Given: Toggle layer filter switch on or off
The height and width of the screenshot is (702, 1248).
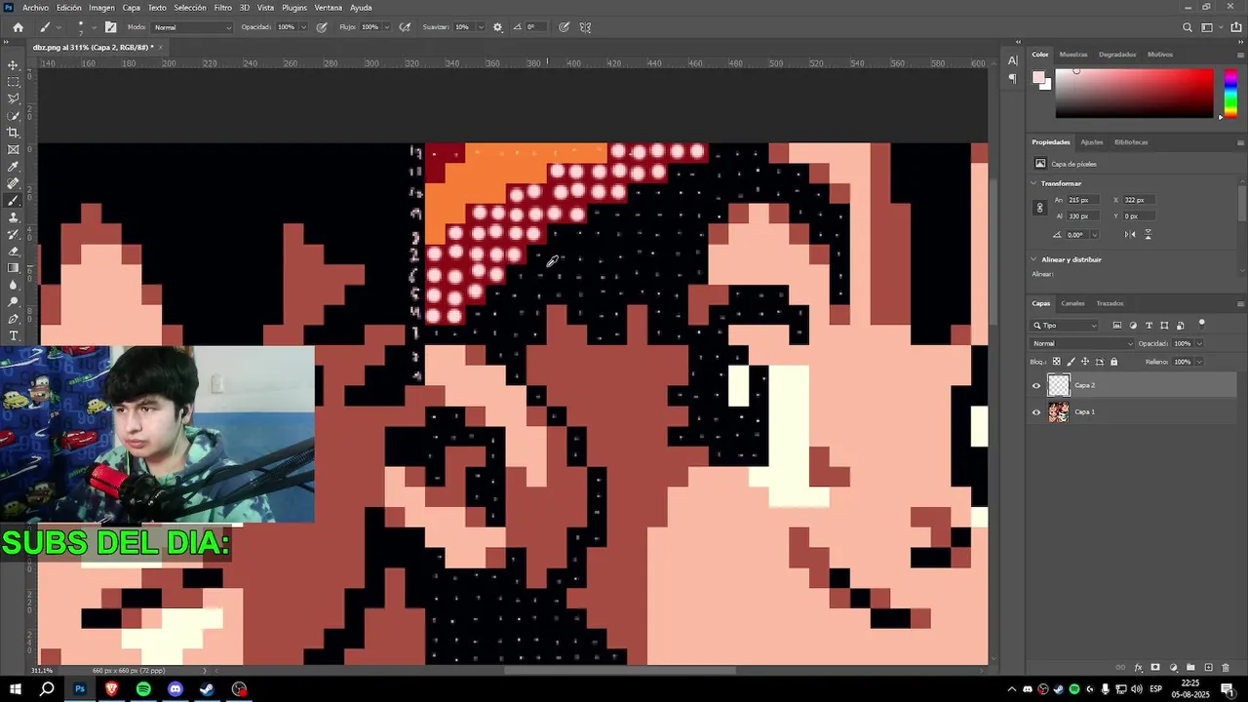Looking at the screenshot, I should coord(1202,324).
